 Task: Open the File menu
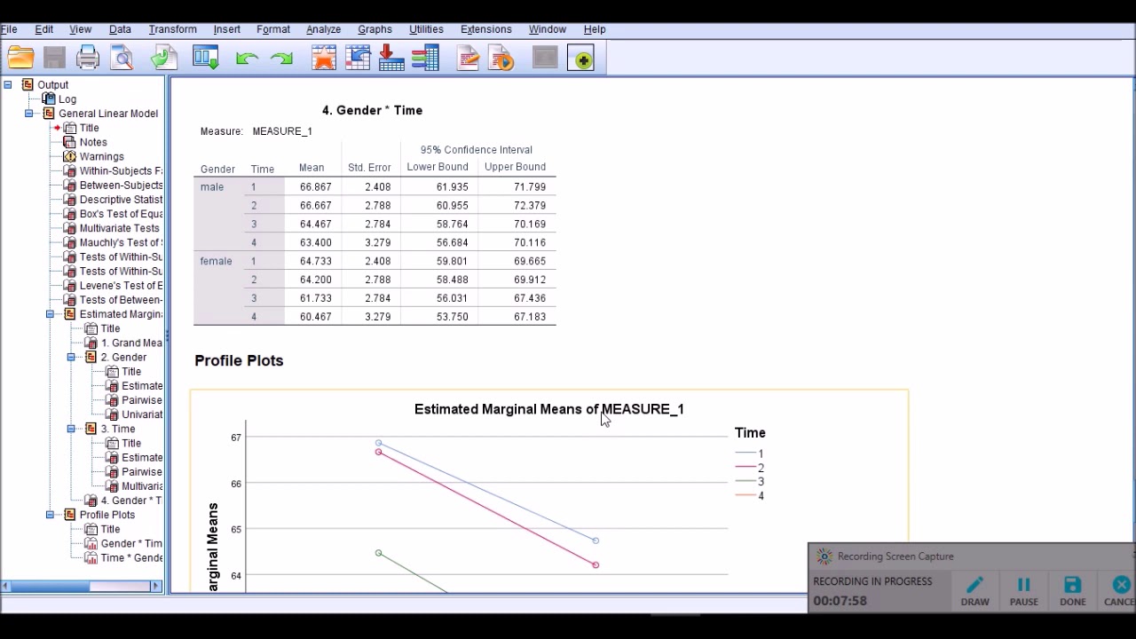(9, 29)
